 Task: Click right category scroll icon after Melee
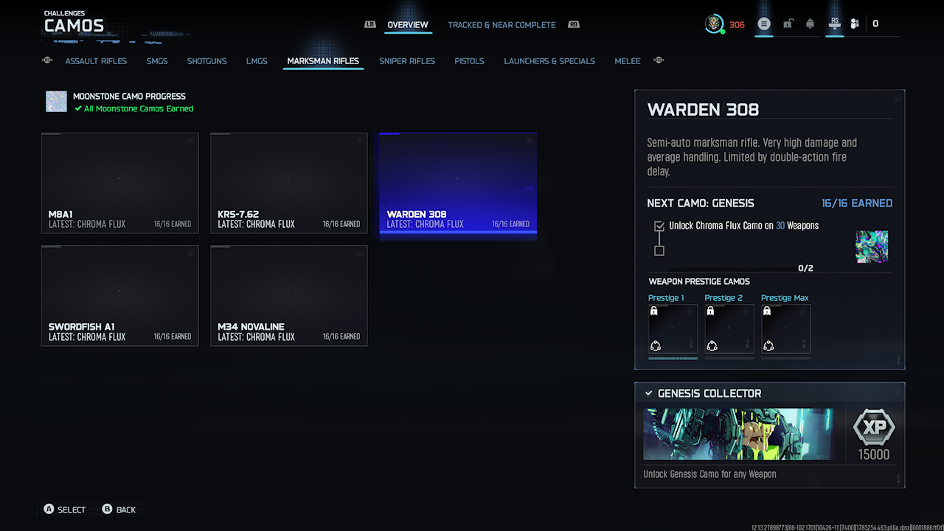tap(659, 60)
